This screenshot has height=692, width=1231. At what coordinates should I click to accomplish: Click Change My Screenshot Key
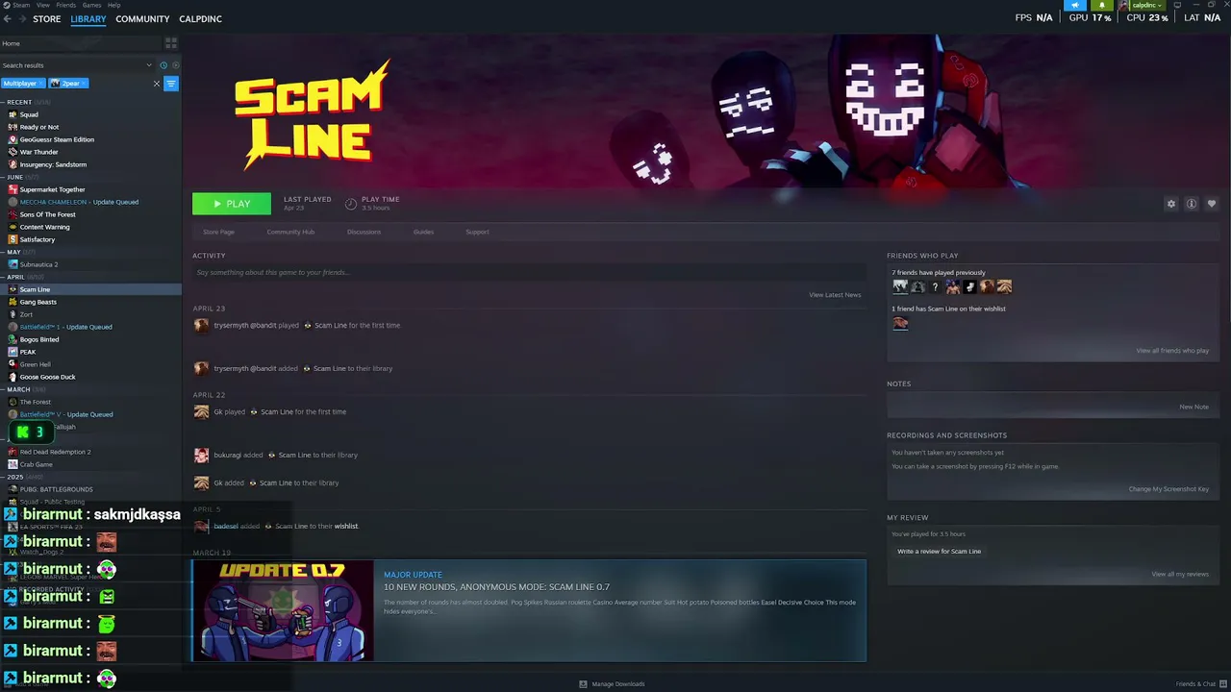tap(1168, 489)
